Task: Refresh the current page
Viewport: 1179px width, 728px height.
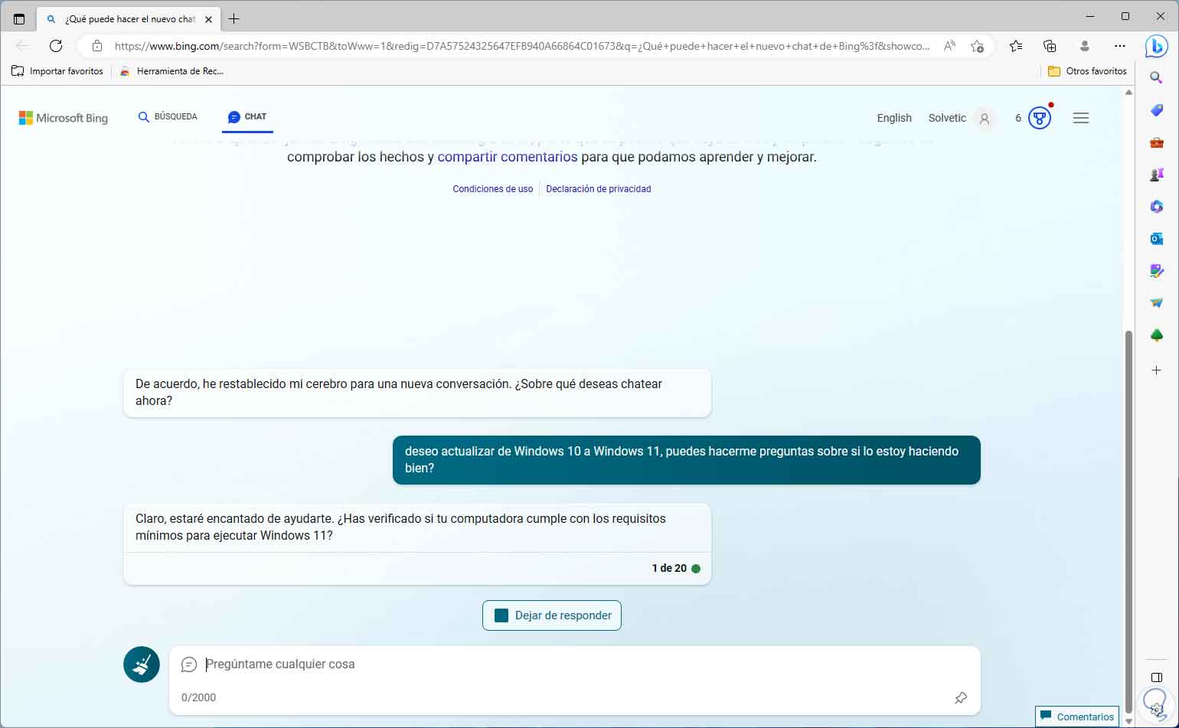Action: click(x=56, y=46)
